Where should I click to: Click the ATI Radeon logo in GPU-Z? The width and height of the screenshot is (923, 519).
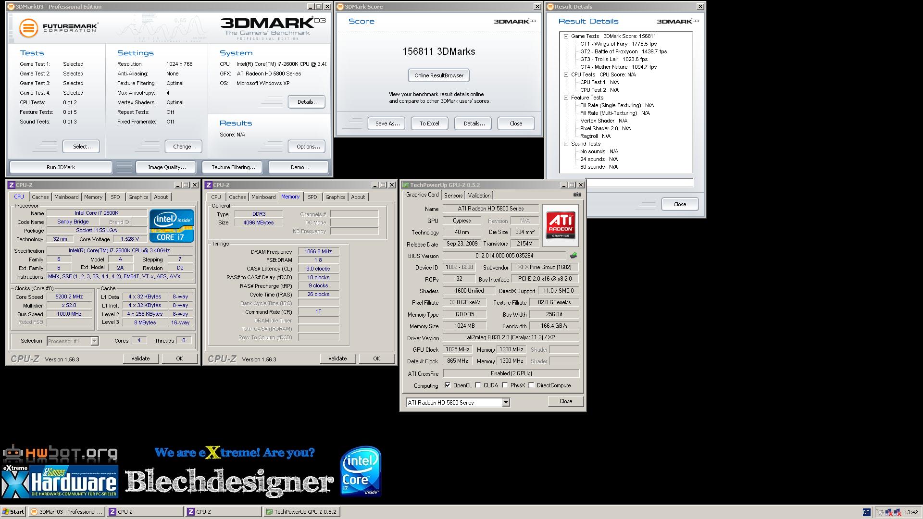point(561,225)
